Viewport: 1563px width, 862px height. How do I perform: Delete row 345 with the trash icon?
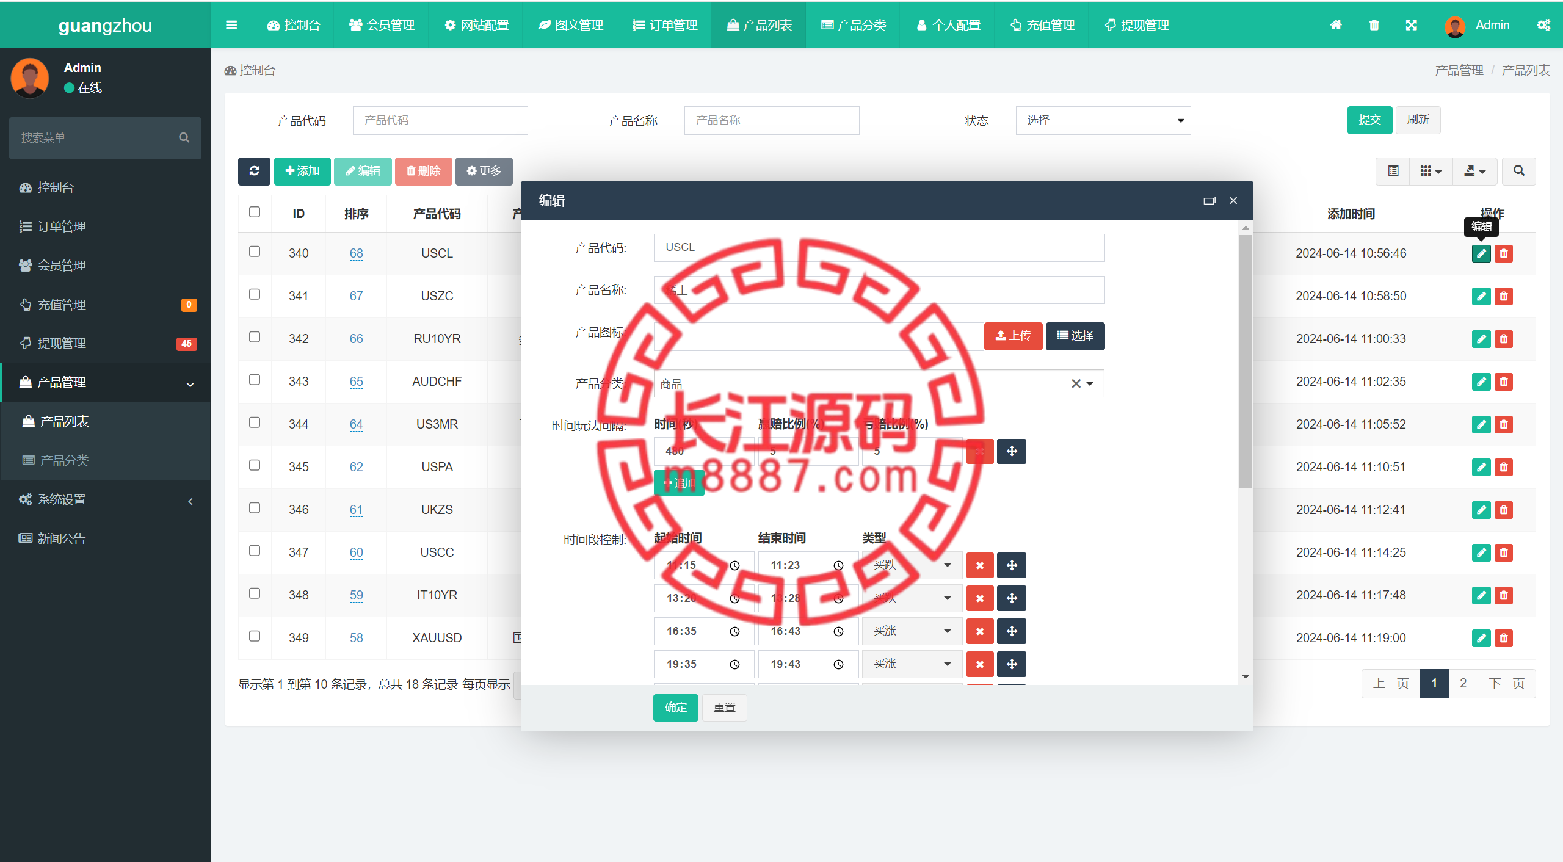click(x=1504, y=467)
